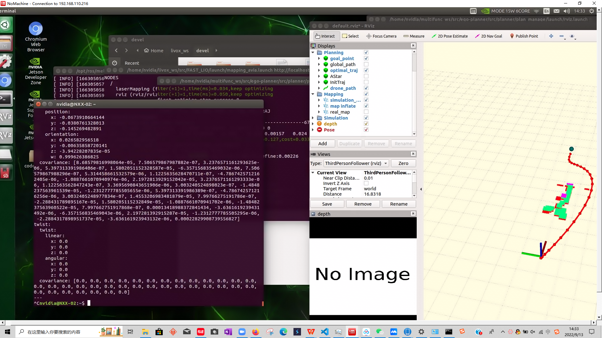This screenshot has height=338, width=602.
Task: Open MODE 15W 6CORE power indicator
Action: pyautogui.click(x=506, y=11)
